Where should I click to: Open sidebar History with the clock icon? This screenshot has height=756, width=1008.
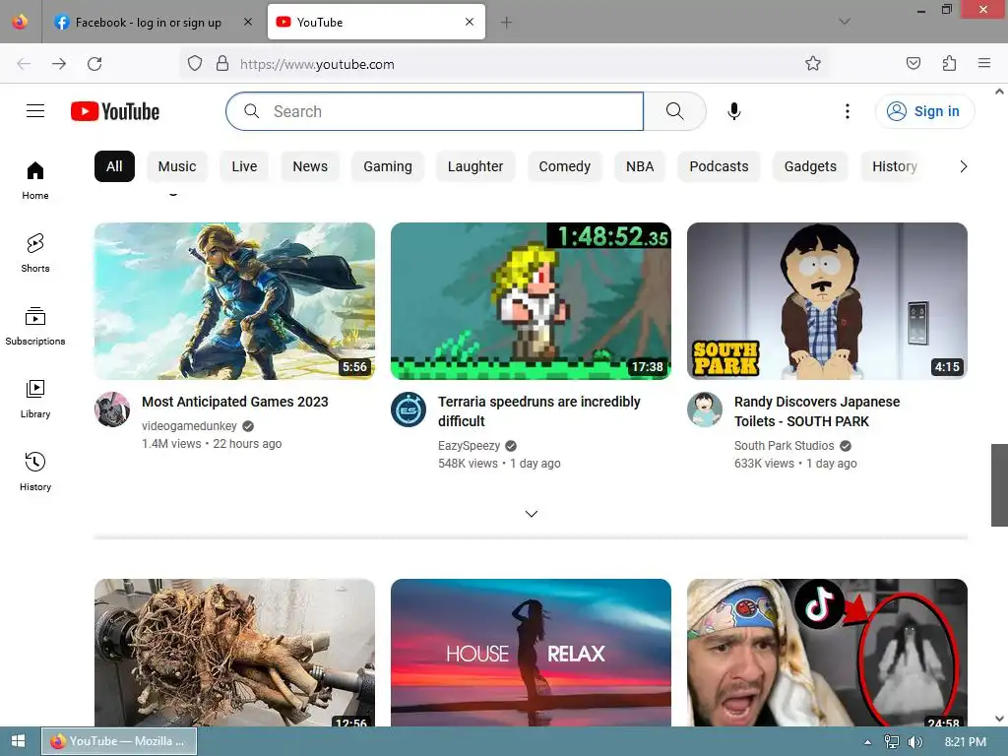coord(35,472)
